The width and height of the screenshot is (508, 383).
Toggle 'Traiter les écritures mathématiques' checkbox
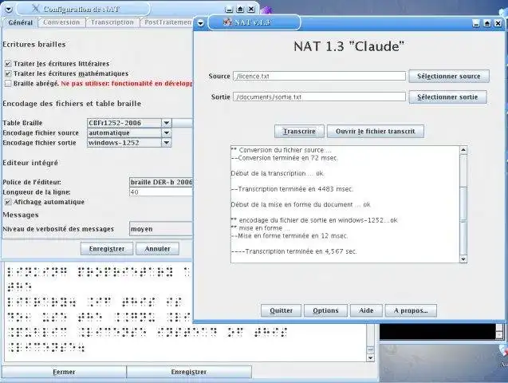click(8, 73)
